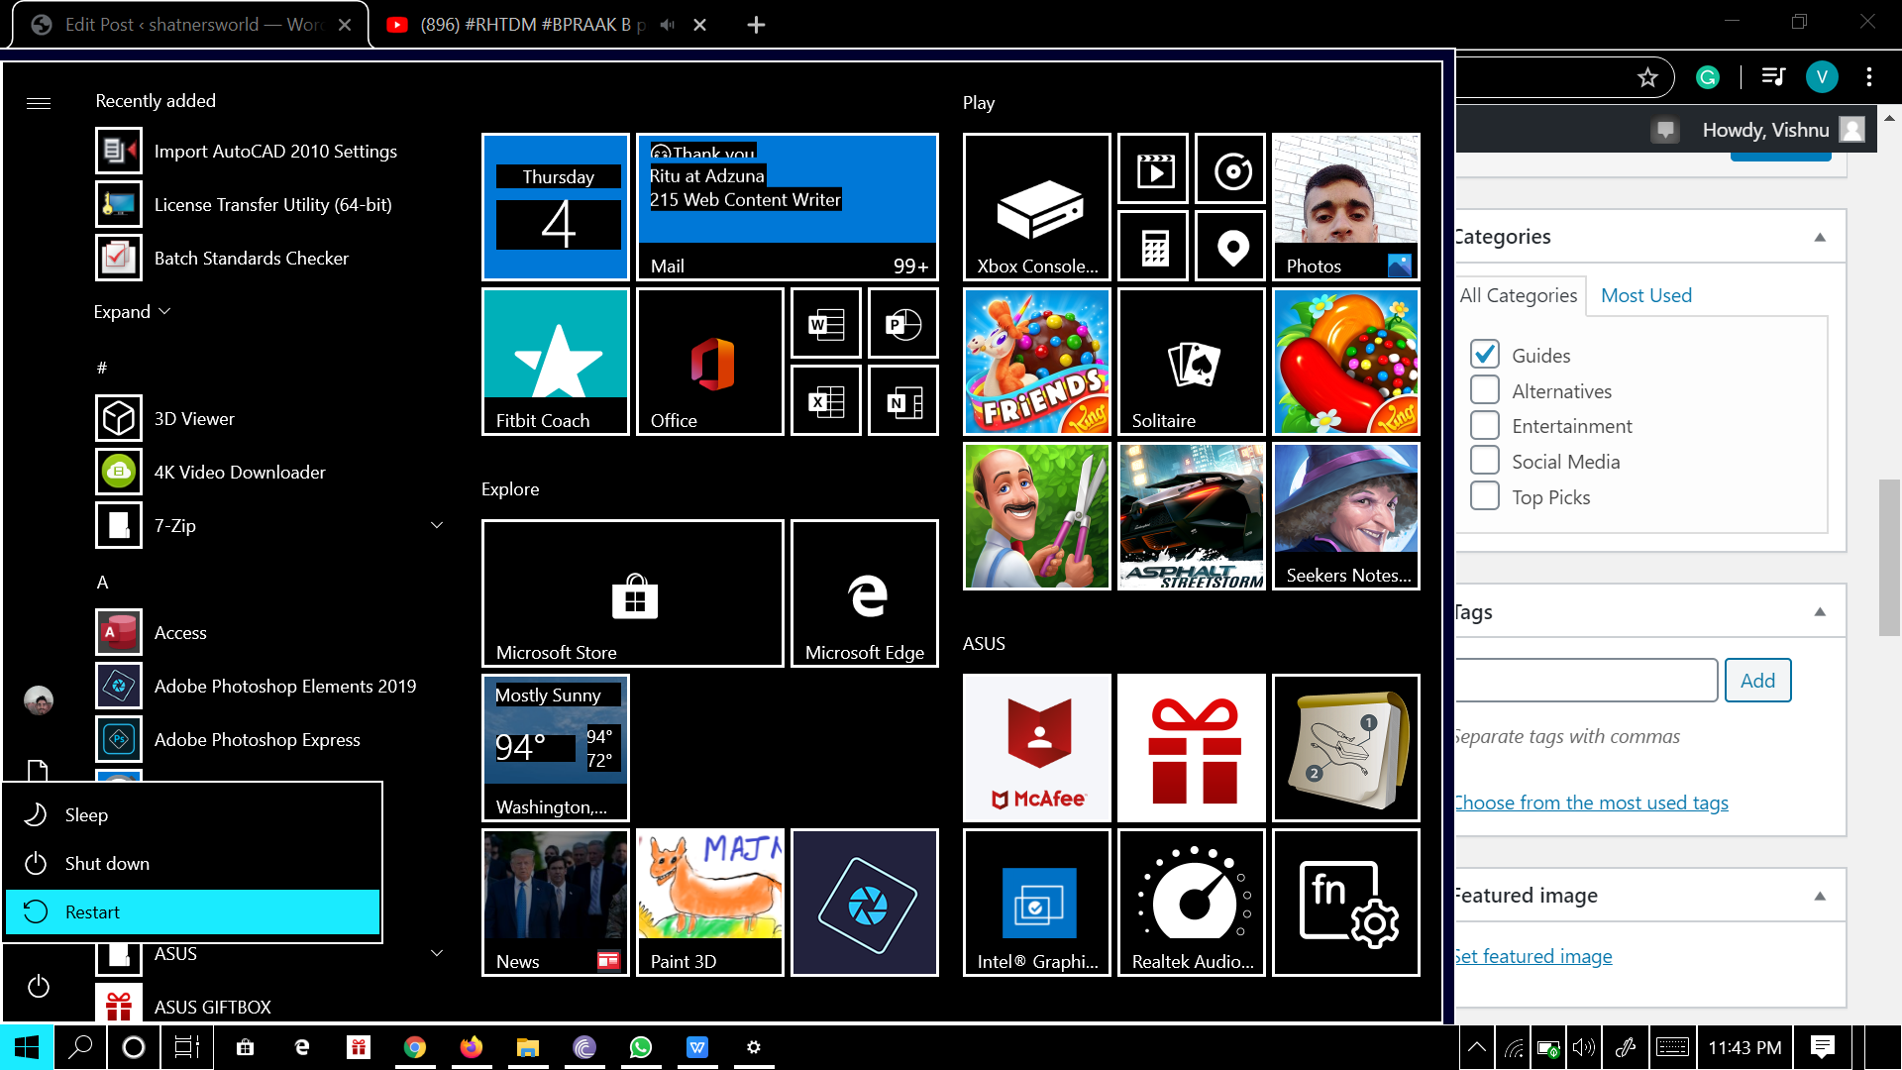Click Set featured image link
This screenshot has height=1070, width=1902.
coord(1533,956)
